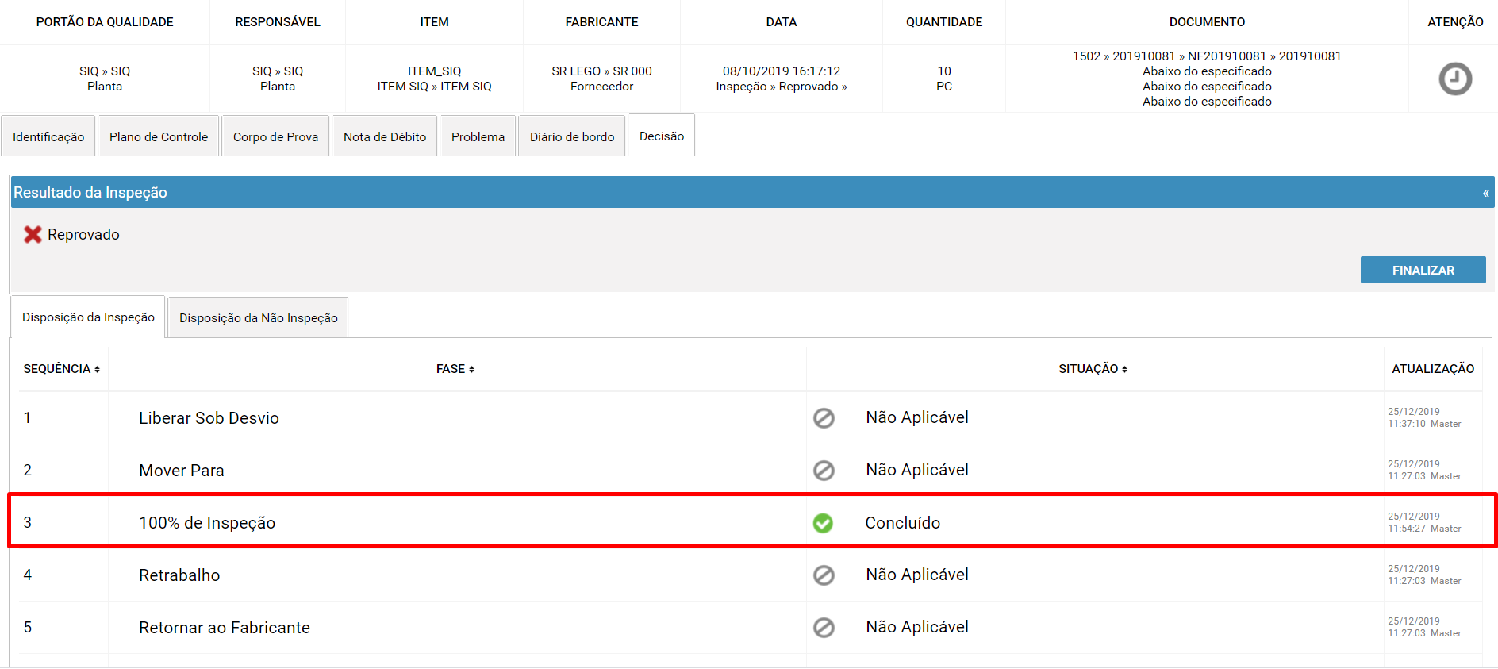Click the FINALIZAR button
The width and height of the screenshot is (1498, 669).
tap(1423, 270)
